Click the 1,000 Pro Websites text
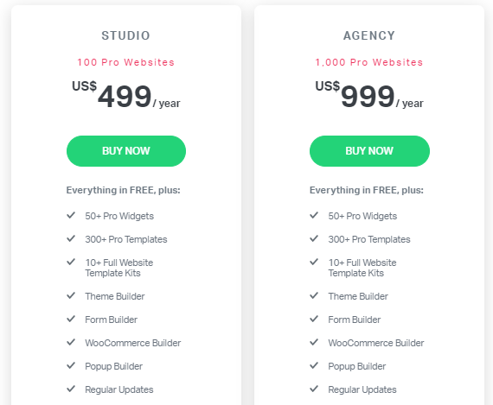The height and width of the screenshot is (405, 493). 369,62
